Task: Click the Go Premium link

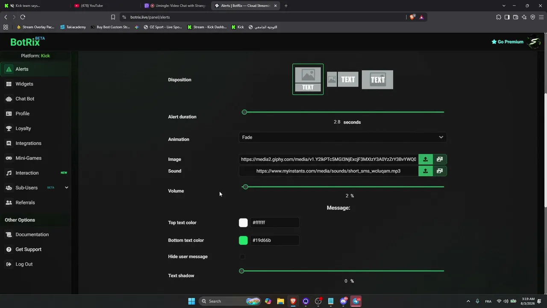Action: (507, 41)
